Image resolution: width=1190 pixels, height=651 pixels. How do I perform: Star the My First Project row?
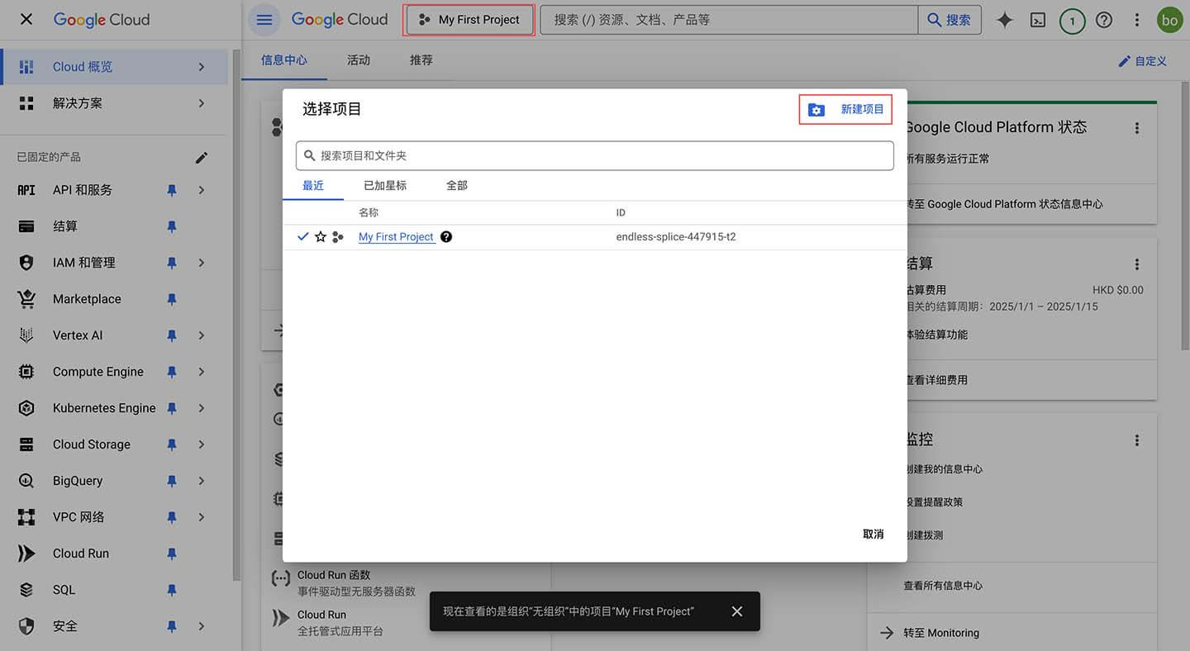[x=321, y=237]
